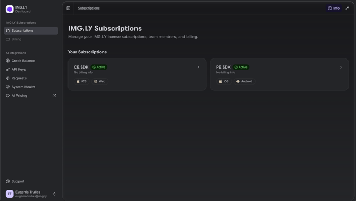This screenshot has width=356, height=201.
Task: Click the Credit Balance dollar icon
Action: coord(8,61)
